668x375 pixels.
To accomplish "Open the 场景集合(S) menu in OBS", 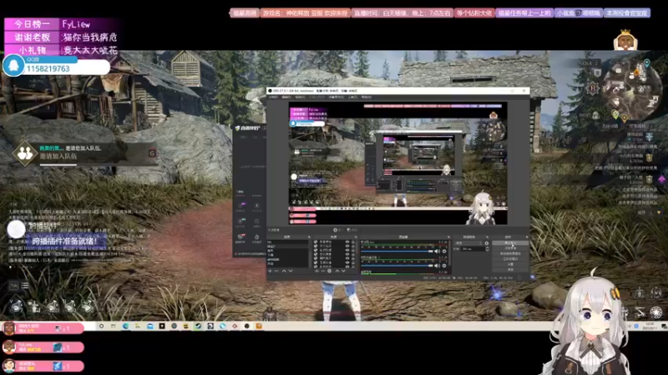I will (x=337, y=97).
